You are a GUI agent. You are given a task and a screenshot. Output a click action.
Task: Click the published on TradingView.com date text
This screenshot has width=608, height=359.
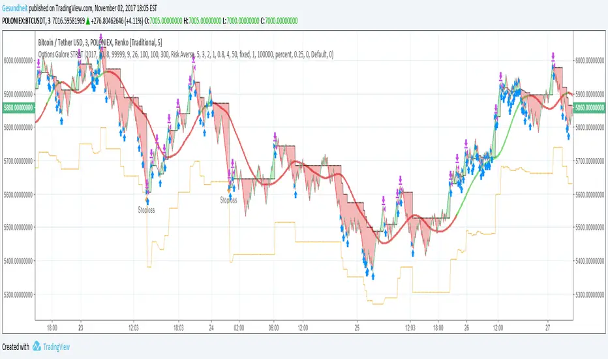[x=93, y=8]
